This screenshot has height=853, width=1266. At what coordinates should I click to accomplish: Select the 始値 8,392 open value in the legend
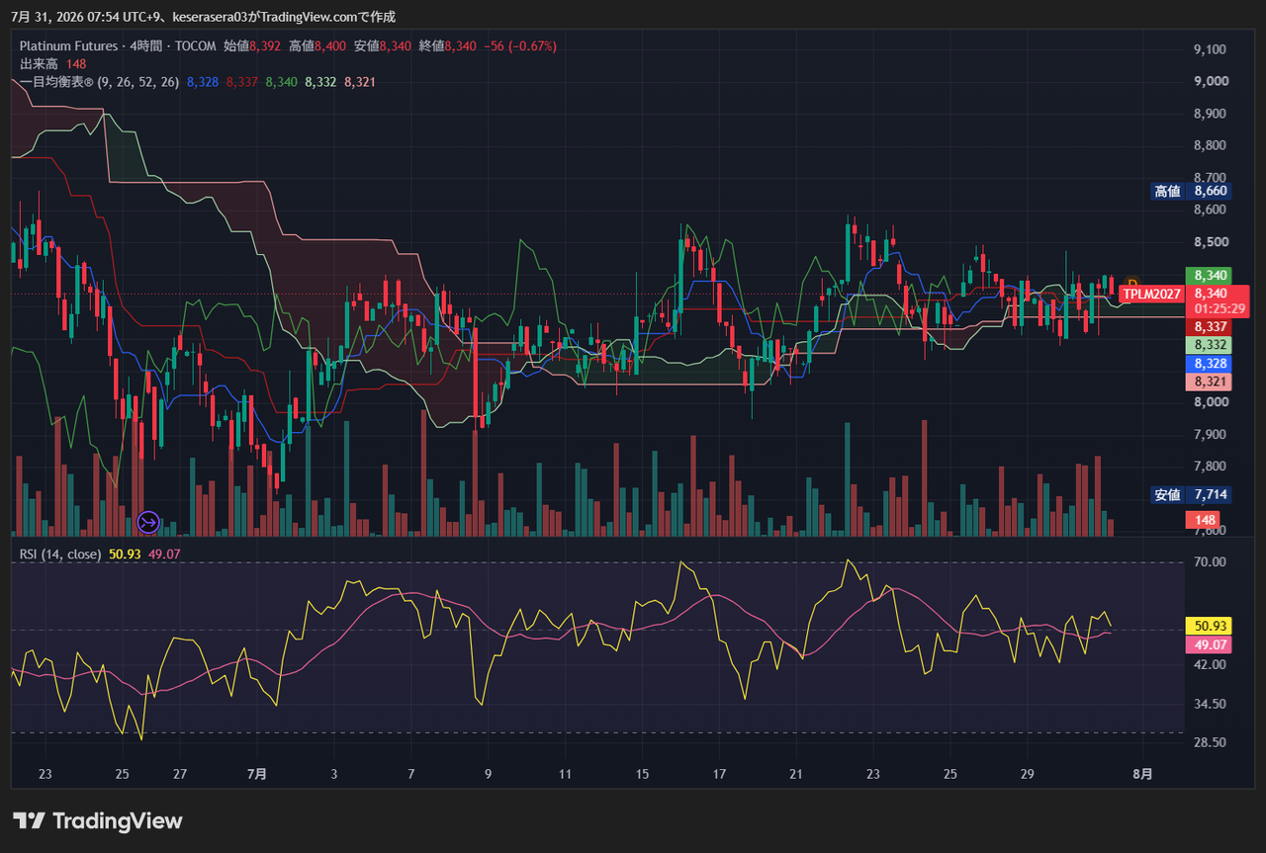252,45
